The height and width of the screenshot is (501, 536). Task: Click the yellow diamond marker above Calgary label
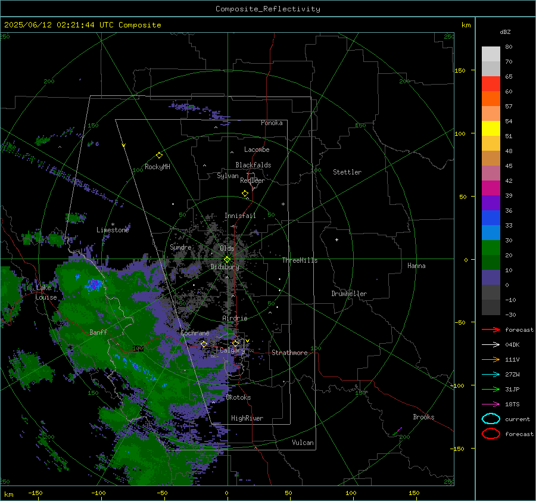click(x=235, y=343)
